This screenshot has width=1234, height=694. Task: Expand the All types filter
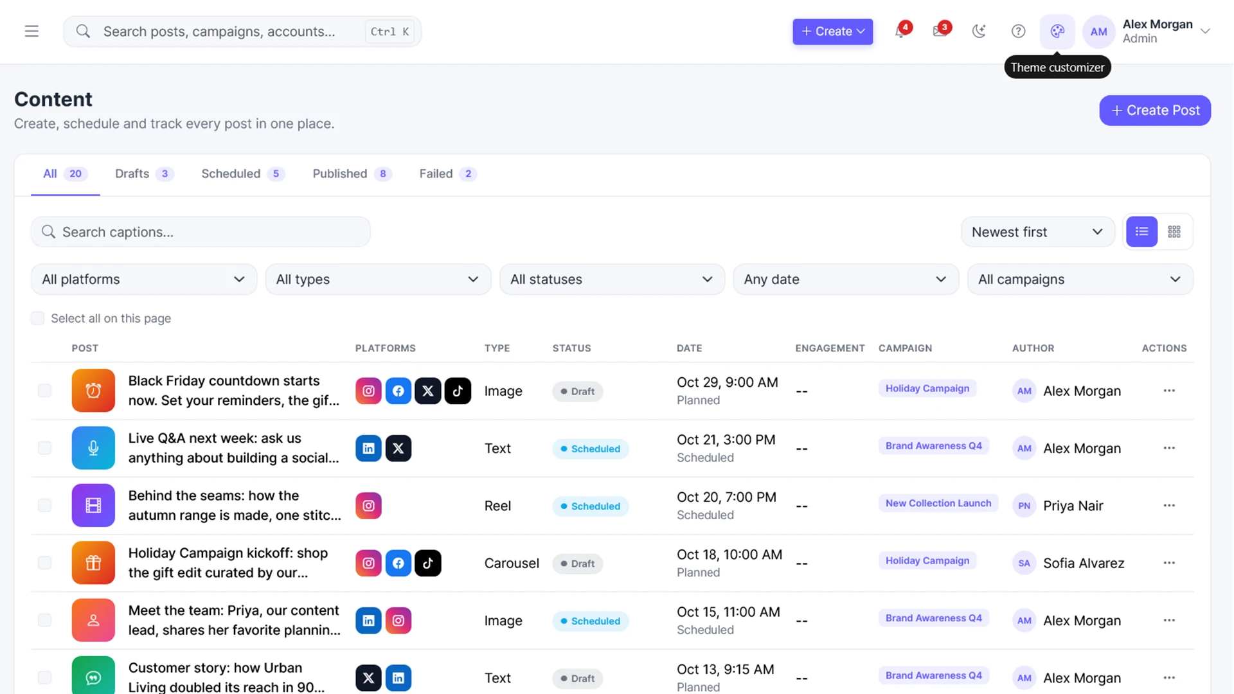pyautogui.click(x=378, y=279)
